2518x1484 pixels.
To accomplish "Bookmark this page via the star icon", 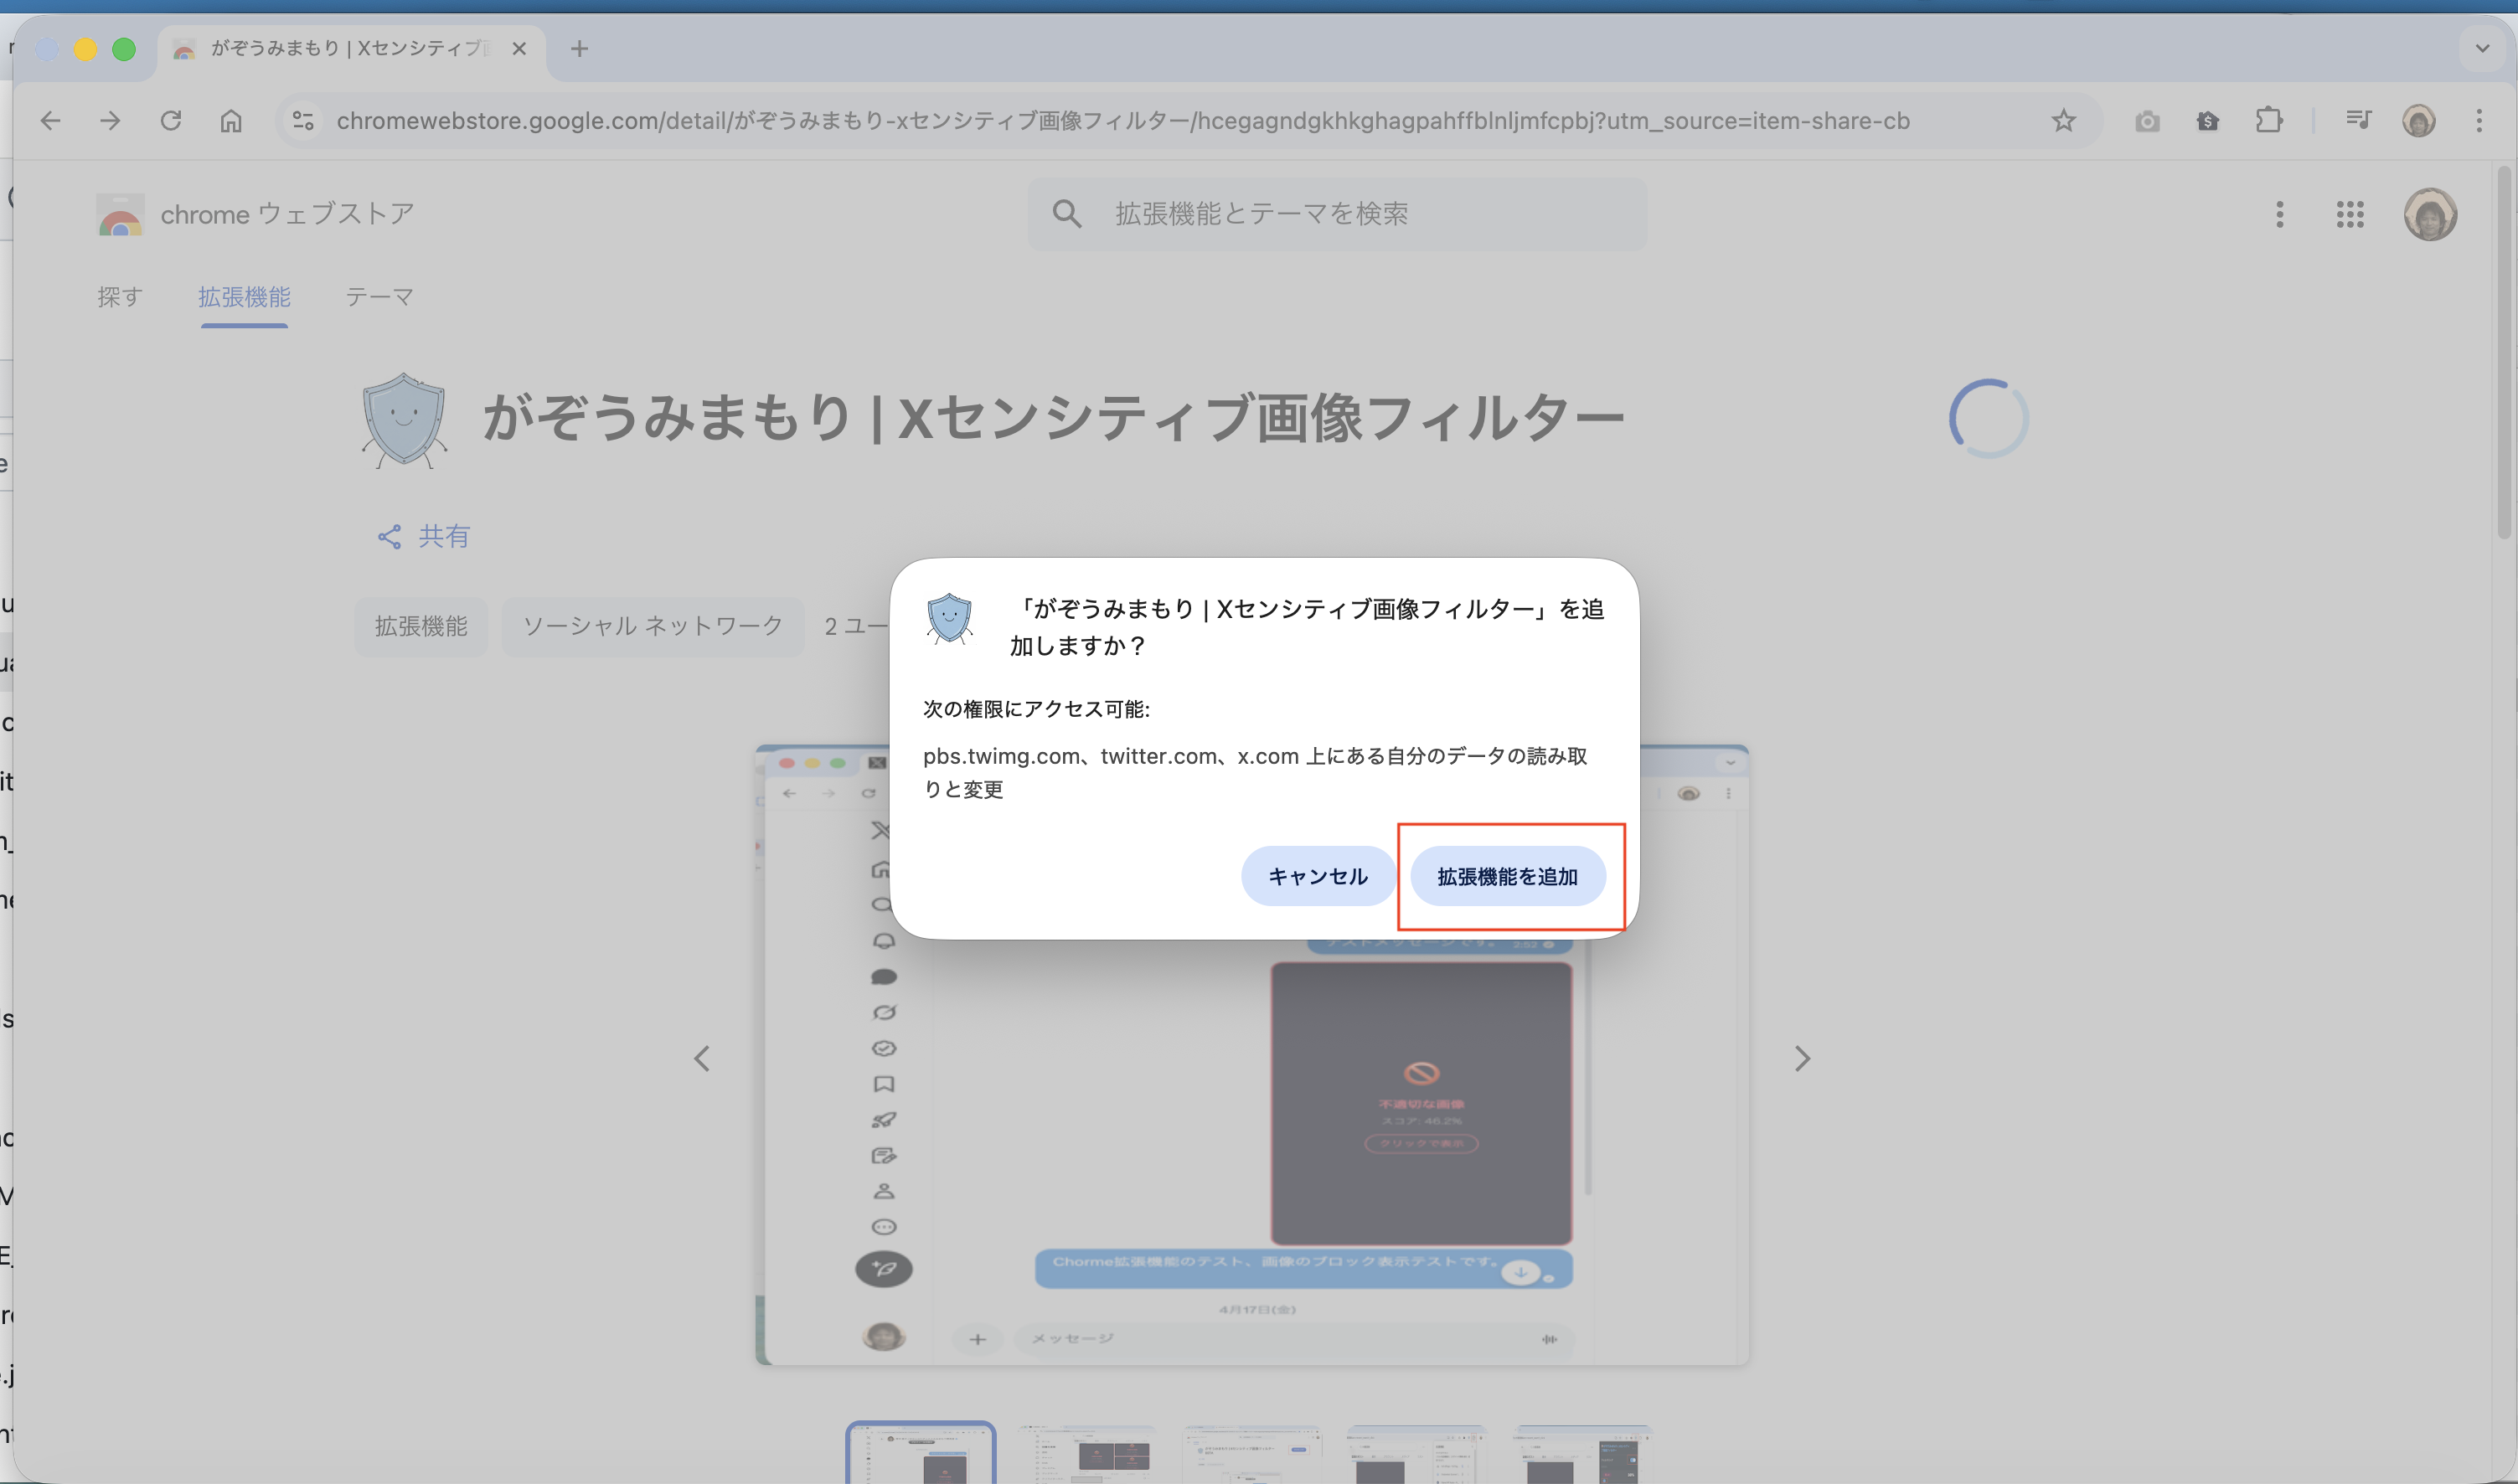I will 2063,120.
